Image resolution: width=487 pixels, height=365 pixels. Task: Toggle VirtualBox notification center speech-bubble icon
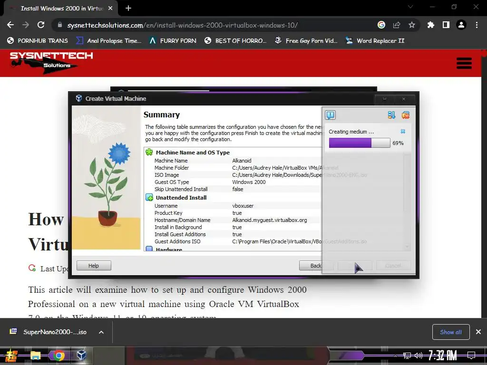[x=330, y=115]
